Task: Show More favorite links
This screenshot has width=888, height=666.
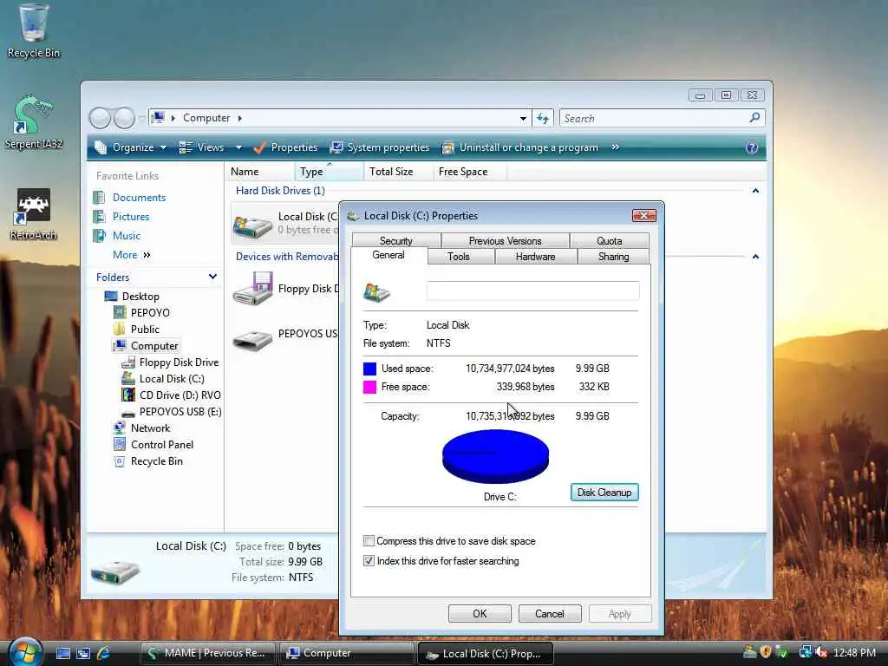Action: [x=132, y=255]
